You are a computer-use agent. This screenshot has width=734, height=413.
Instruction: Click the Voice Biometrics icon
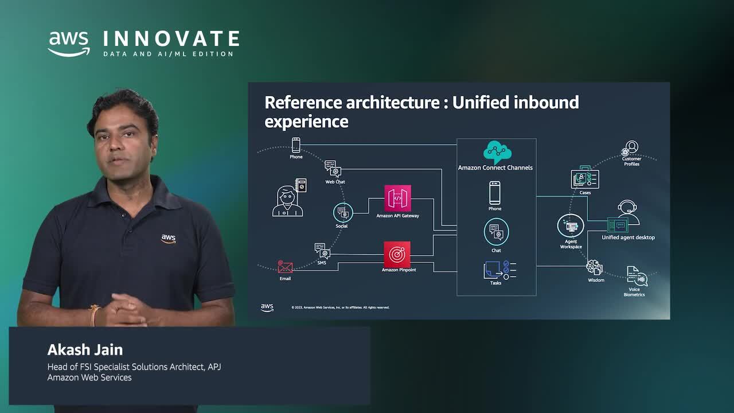636,276
